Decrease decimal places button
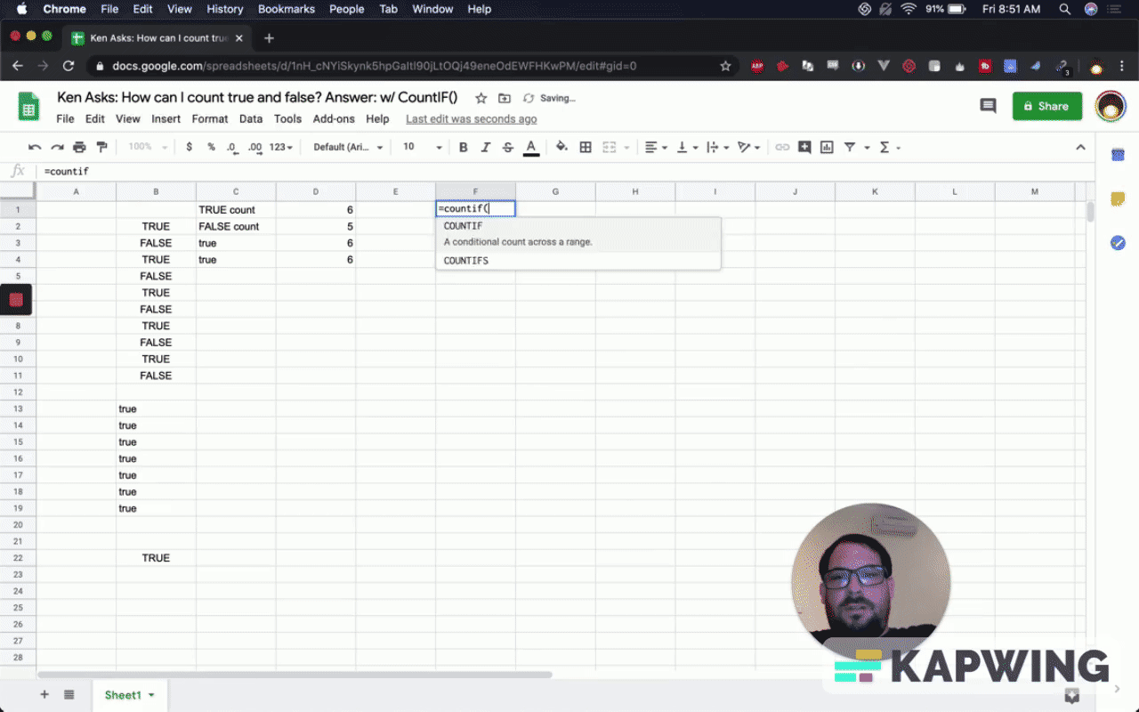The image size is (1139, 712). click(x=231, y=147)
